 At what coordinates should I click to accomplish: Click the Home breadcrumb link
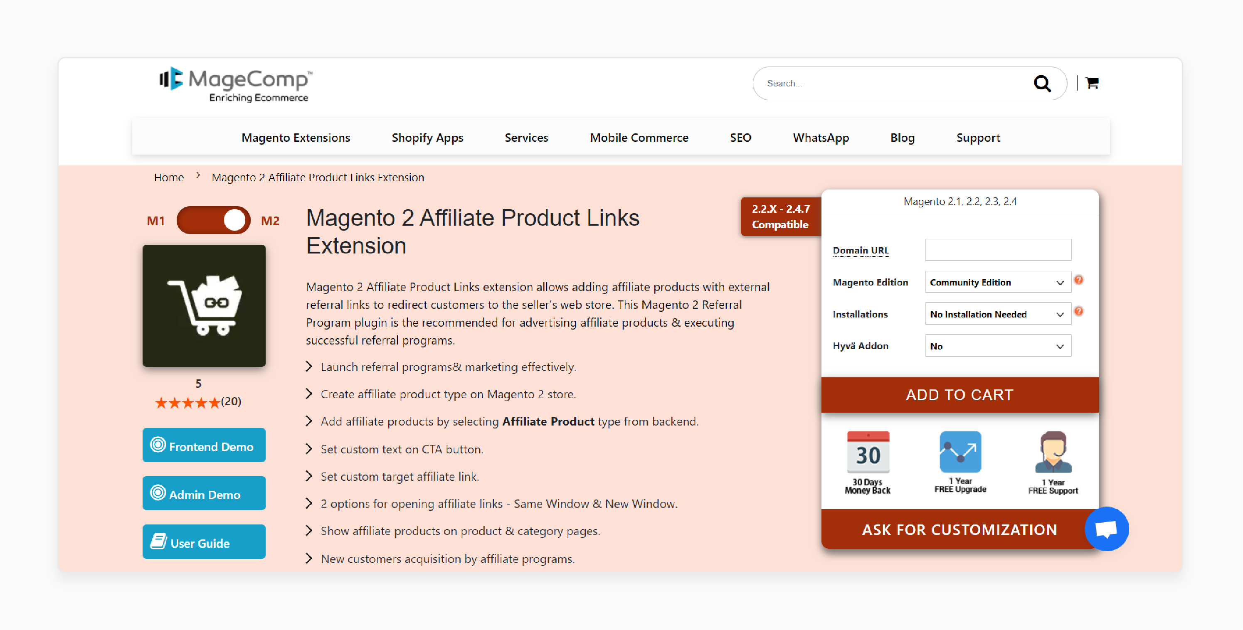point(169,177)
